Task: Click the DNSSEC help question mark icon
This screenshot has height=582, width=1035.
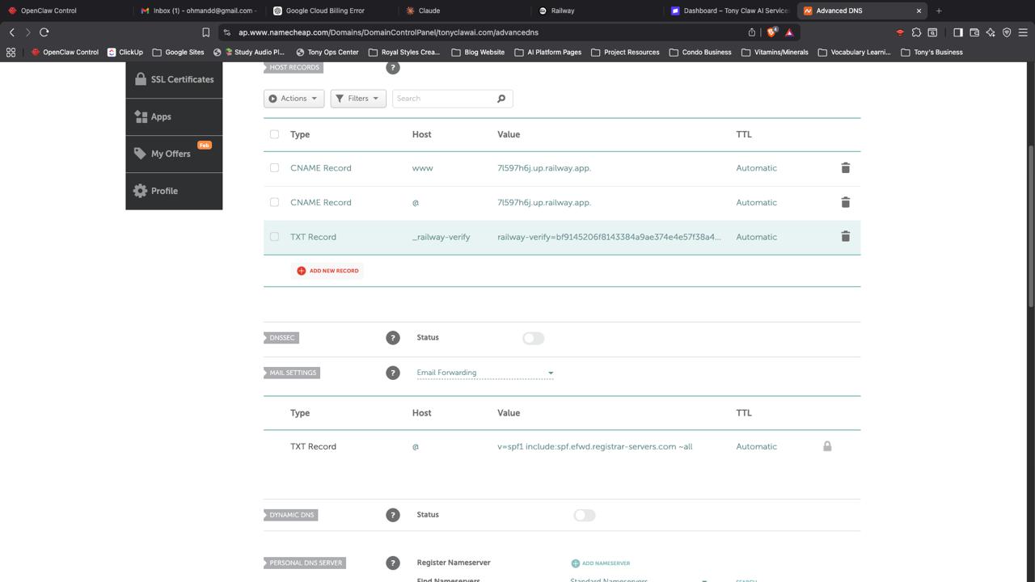Action: click(393, 338)
